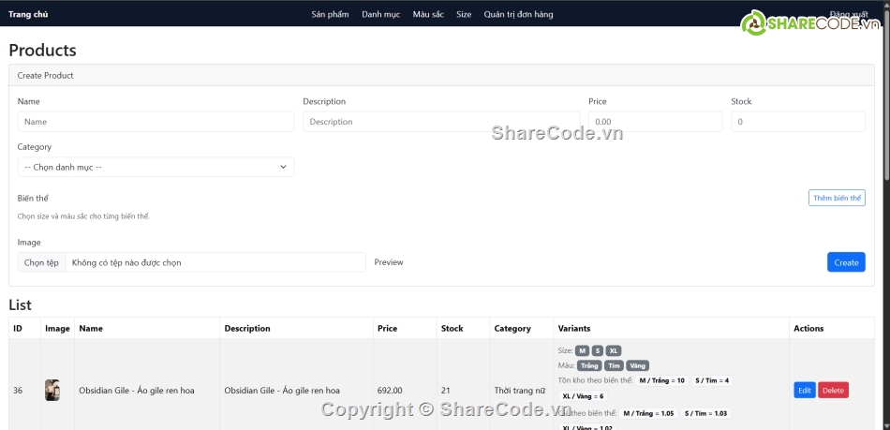Screen dimensions: 890x430
Task: Click the Vàng color badge
Action: (x=638, y=366)
